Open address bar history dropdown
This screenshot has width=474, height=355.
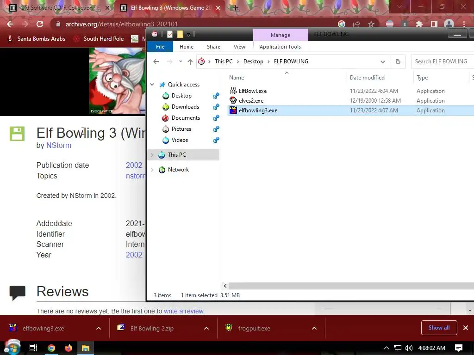click(383, 61)
